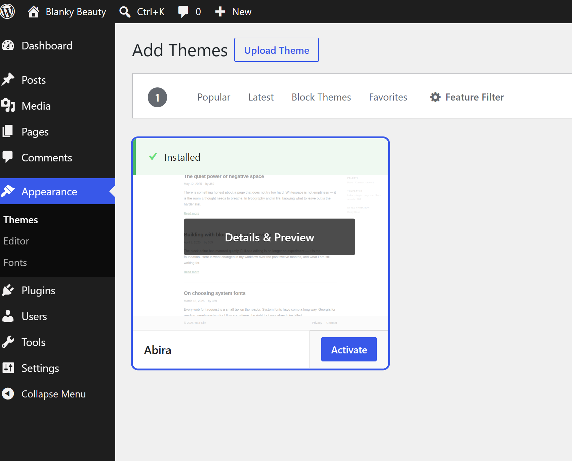
Task: Open Feature Filter text link
Action: tap(475, 97)
